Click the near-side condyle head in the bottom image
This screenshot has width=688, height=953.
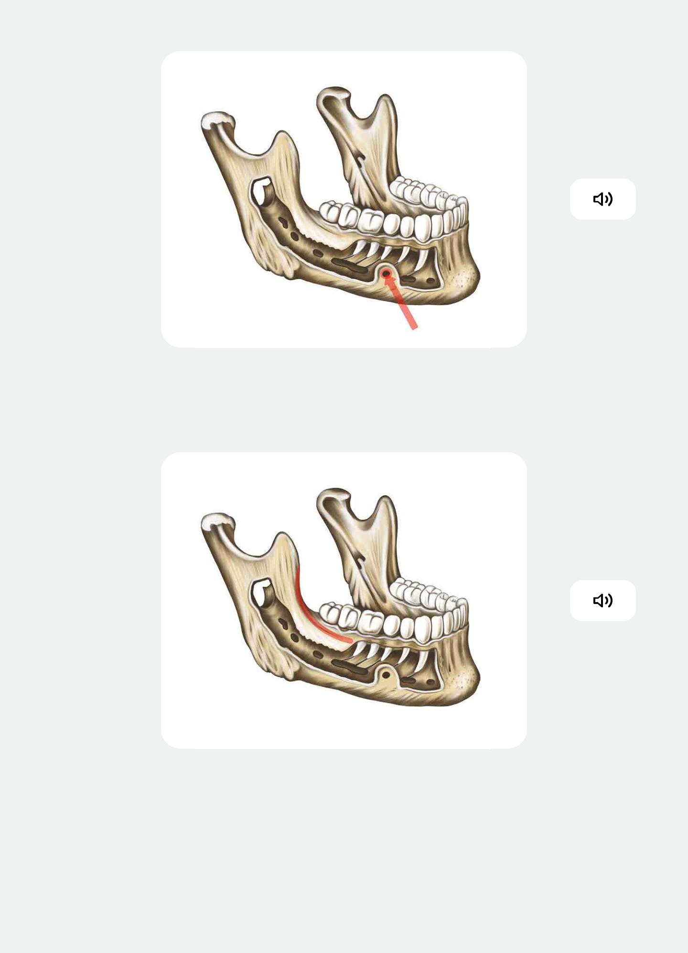point(218,521)
